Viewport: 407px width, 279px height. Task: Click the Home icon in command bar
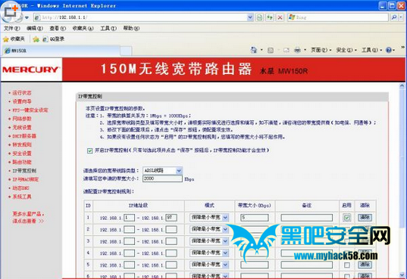click(x=254, y=50)
